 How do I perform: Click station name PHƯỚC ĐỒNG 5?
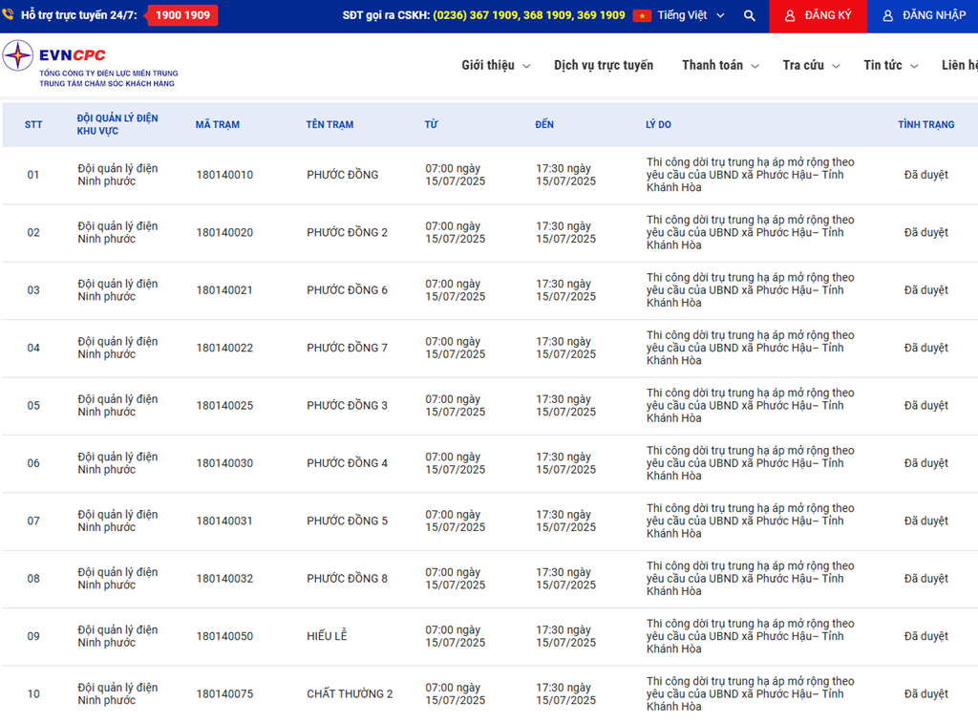[347, 521]
